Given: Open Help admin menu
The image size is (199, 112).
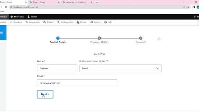Looking at the screenshot, I should click(x=108, y=22).
